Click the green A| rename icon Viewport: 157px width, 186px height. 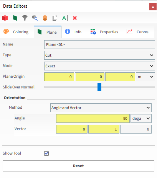pos(65,18)
